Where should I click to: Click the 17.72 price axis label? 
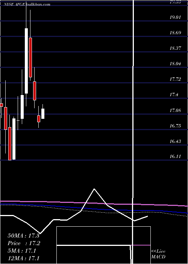(x=175, y=79)
